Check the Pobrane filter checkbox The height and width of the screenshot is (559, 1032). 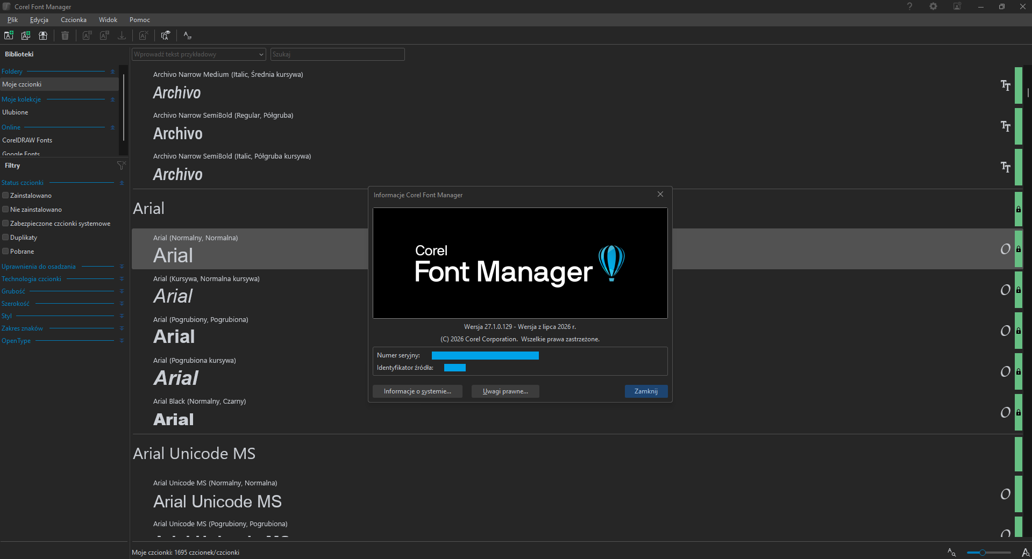pos(5,252)
